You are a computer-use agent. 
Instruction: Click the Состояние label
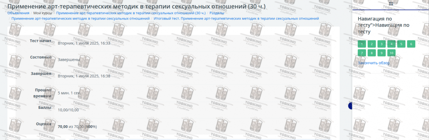41,57
